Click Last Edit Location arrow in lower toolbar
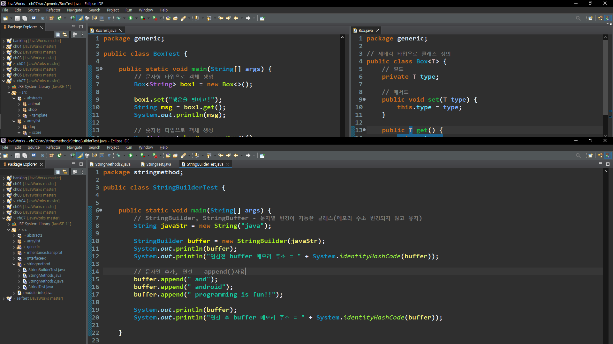This screenshot has height=344, width=613. pyautogui.click(x=221, y=155)
